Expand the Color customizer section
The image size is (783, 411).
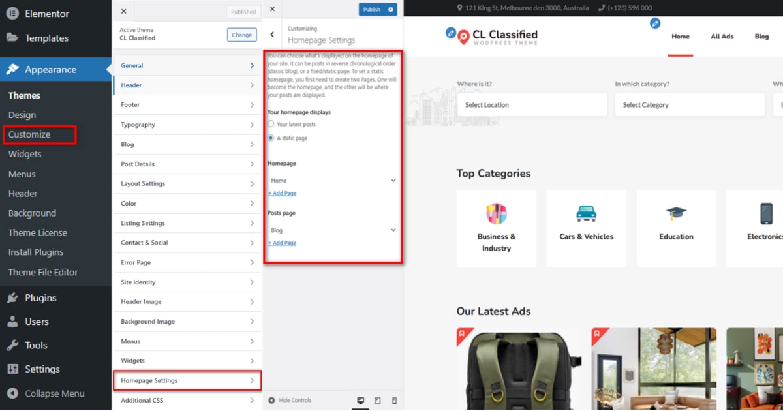click(187, 204)
